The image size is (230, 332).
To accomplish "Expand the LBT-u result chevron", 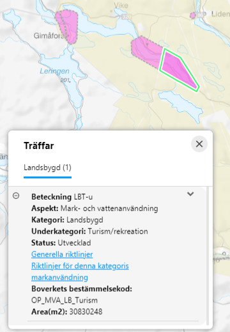I will click(190, 194).
